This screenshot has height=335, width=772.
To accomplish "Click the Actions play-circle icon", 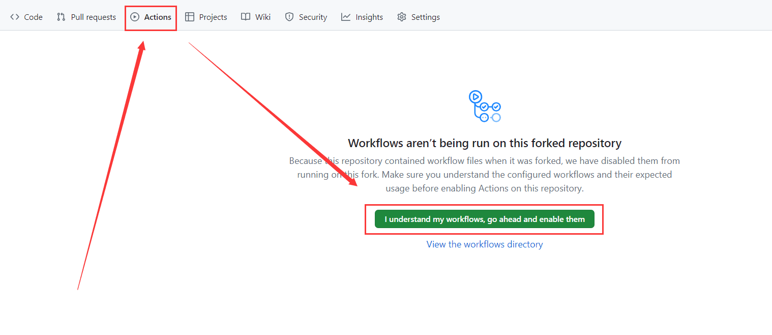I will pos(135,17).
